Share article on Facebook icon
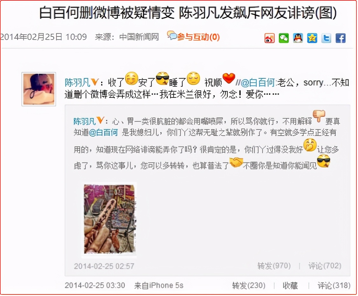The width and height of the screenshot is (358, 296). point(340,38)
